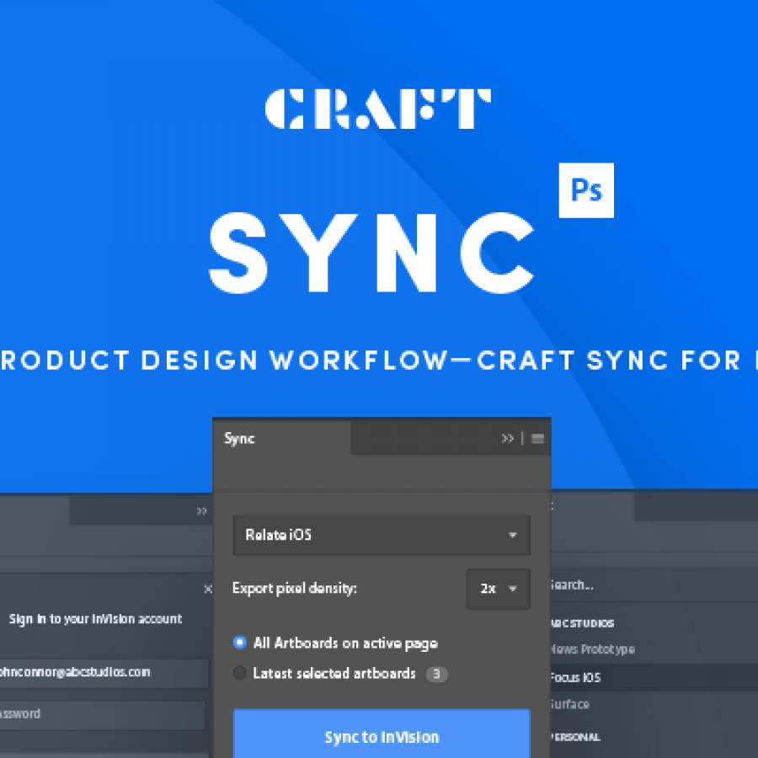Viewport: 758px width, 758px height.
Task: Close the InVision sign-in dialog
Action: (208, 590)
